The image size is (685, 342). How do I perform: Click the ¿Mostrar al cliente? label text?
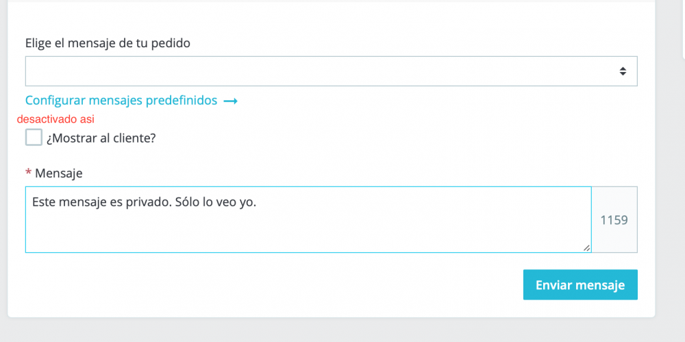point(101,138)
